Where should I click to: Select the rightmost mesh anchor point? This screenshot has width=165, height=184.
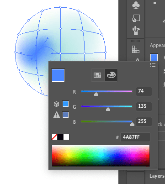(x=106, y=52)
